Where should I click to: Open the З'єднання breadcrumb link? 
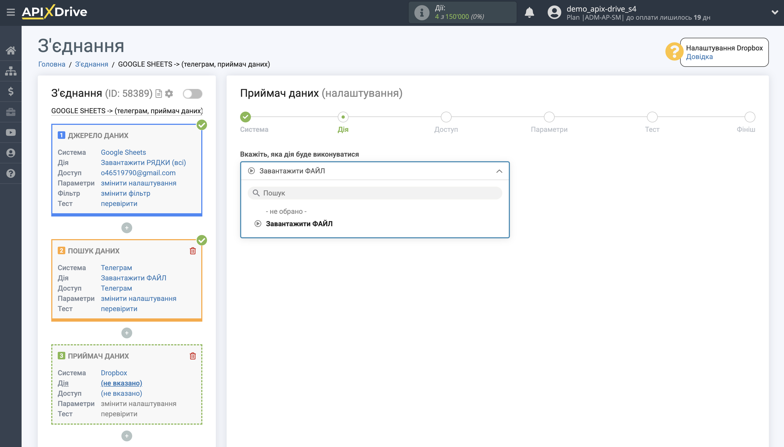(91, 64)
